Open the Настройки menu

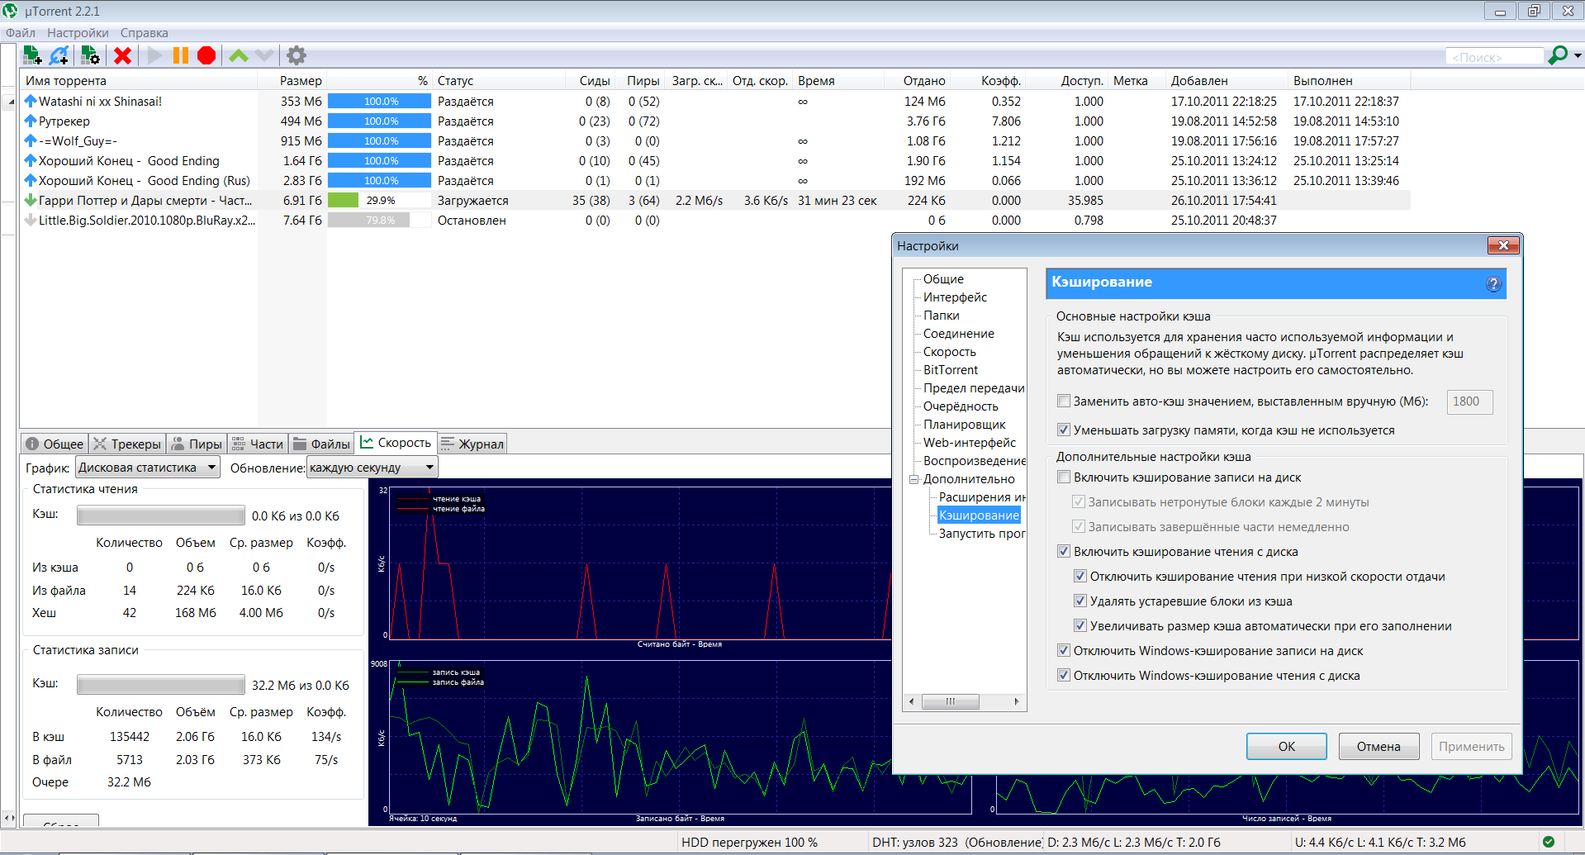[78, 33]
